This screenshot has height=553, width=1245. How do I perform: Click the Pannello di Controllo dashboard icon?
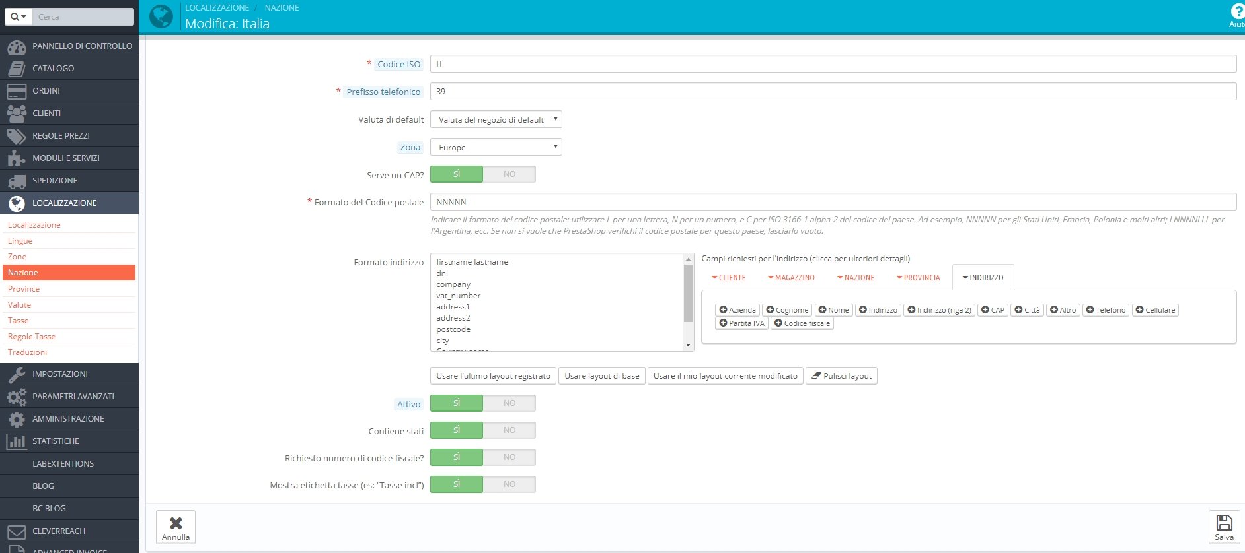click(17, 46)
